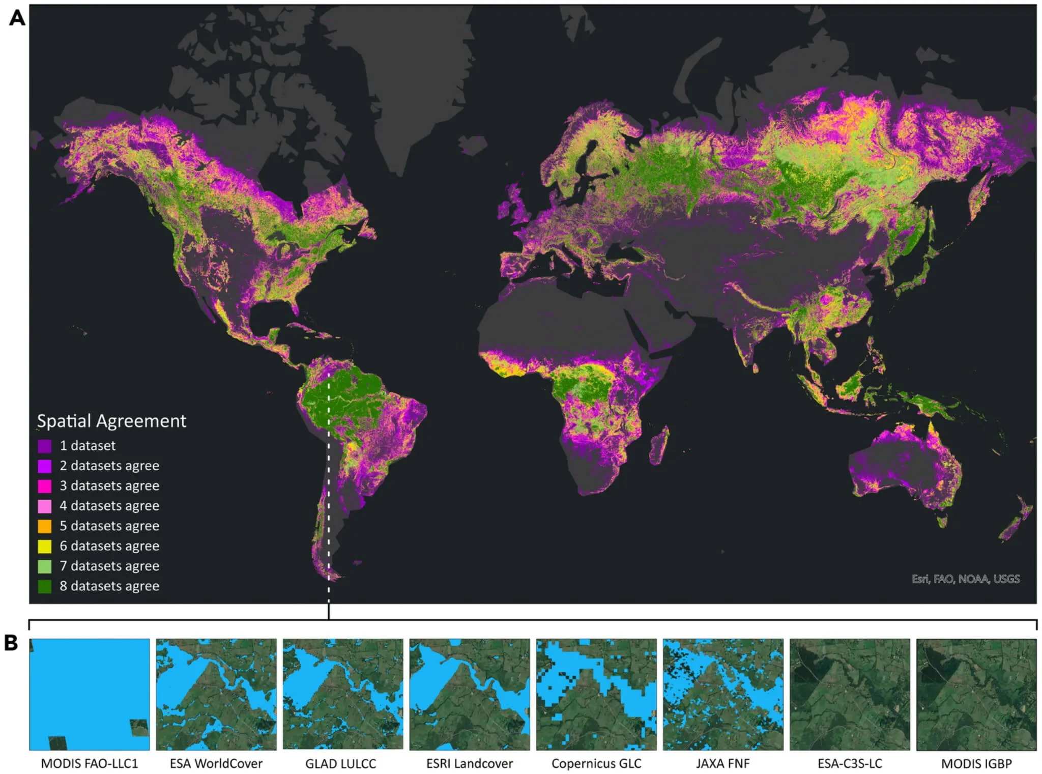This screenshot has width=1042, height=774.
Task: Click the '4 datasets agree' pink swatch
Action: (45, 506)
